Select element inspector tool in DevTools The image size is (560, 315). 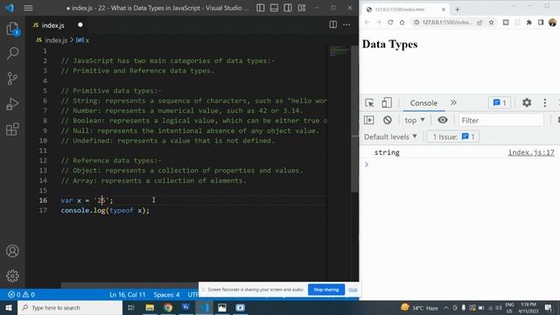[369, 103]
